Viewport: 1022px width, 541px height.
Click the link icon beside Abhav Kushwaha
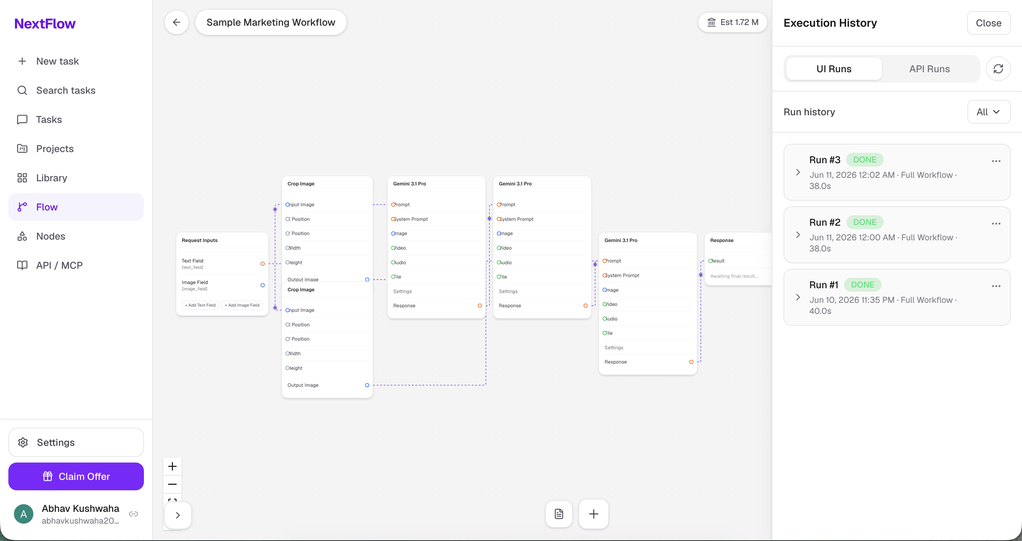click(134, 514)
